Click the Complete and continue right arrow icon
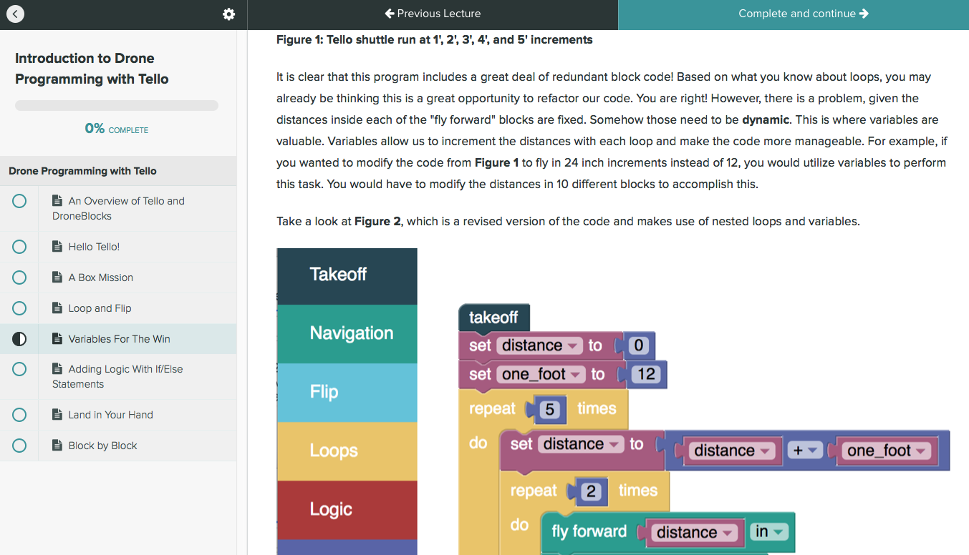Image resolution: width=969 pixels, height=555 pixels. [x=864, y=14]
